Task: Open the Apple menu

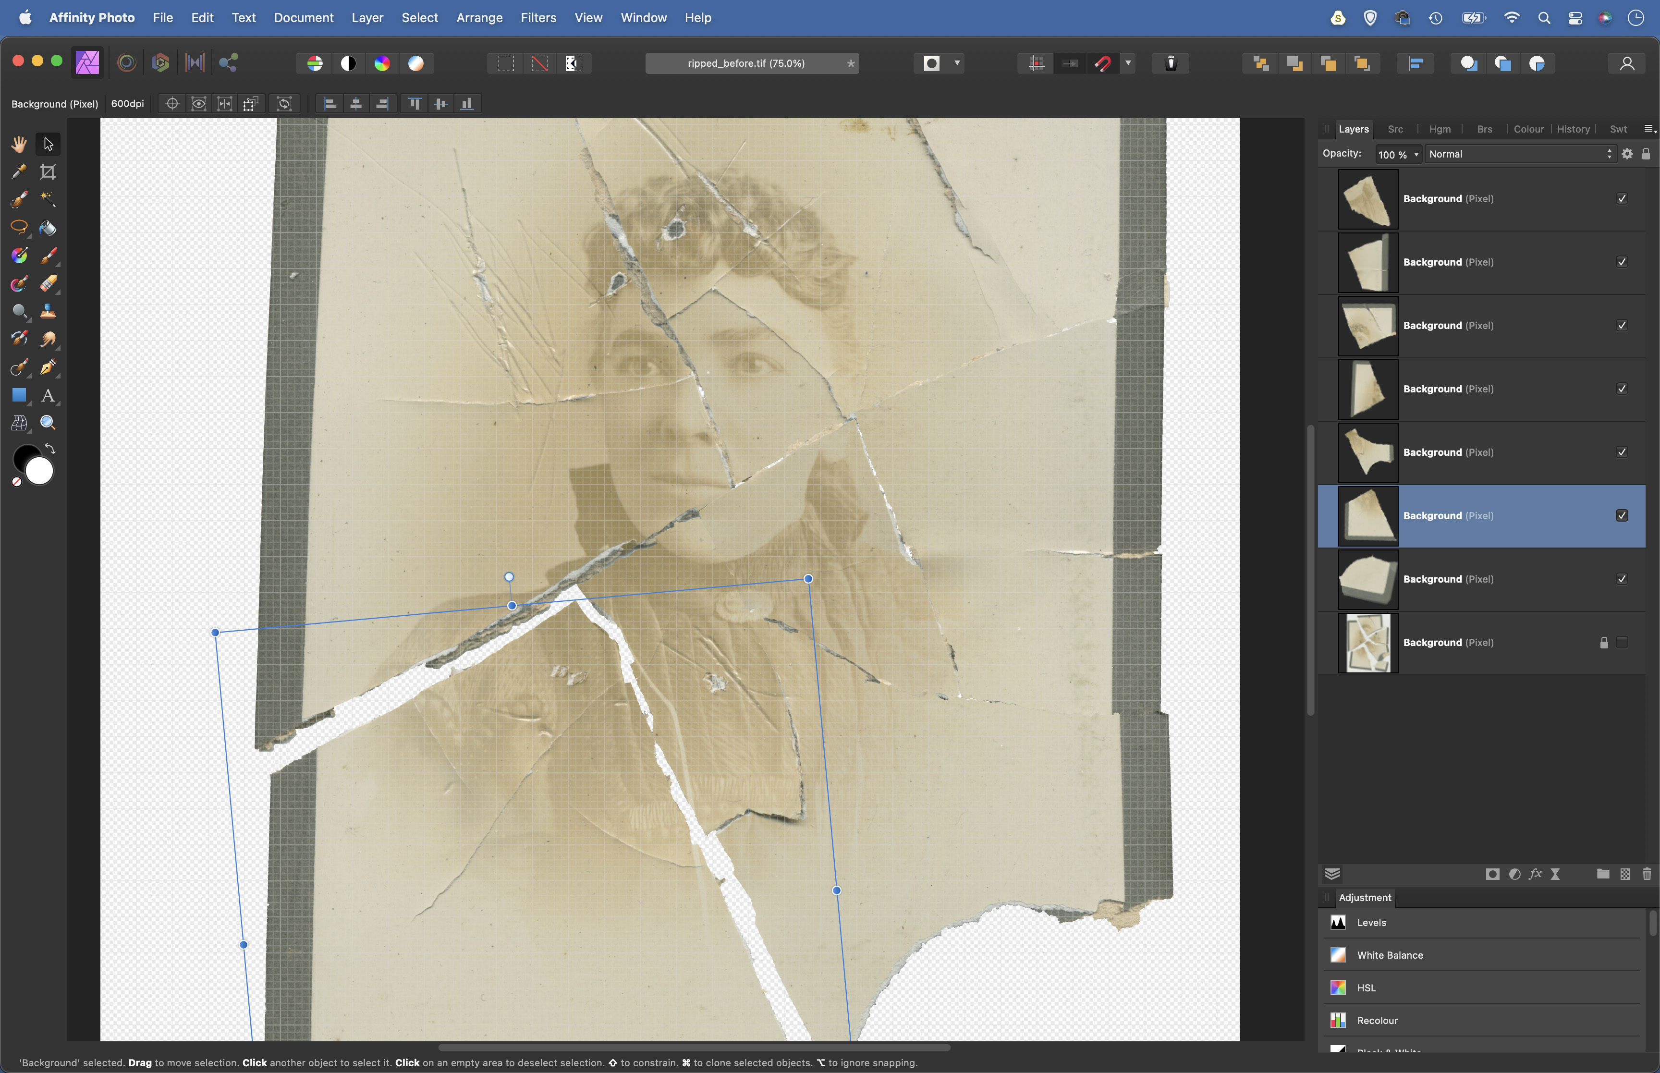Action: [x=25, y=17]
